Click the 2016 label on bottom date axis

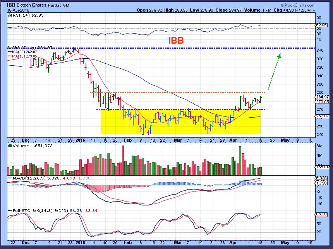[x=80, y=242]
